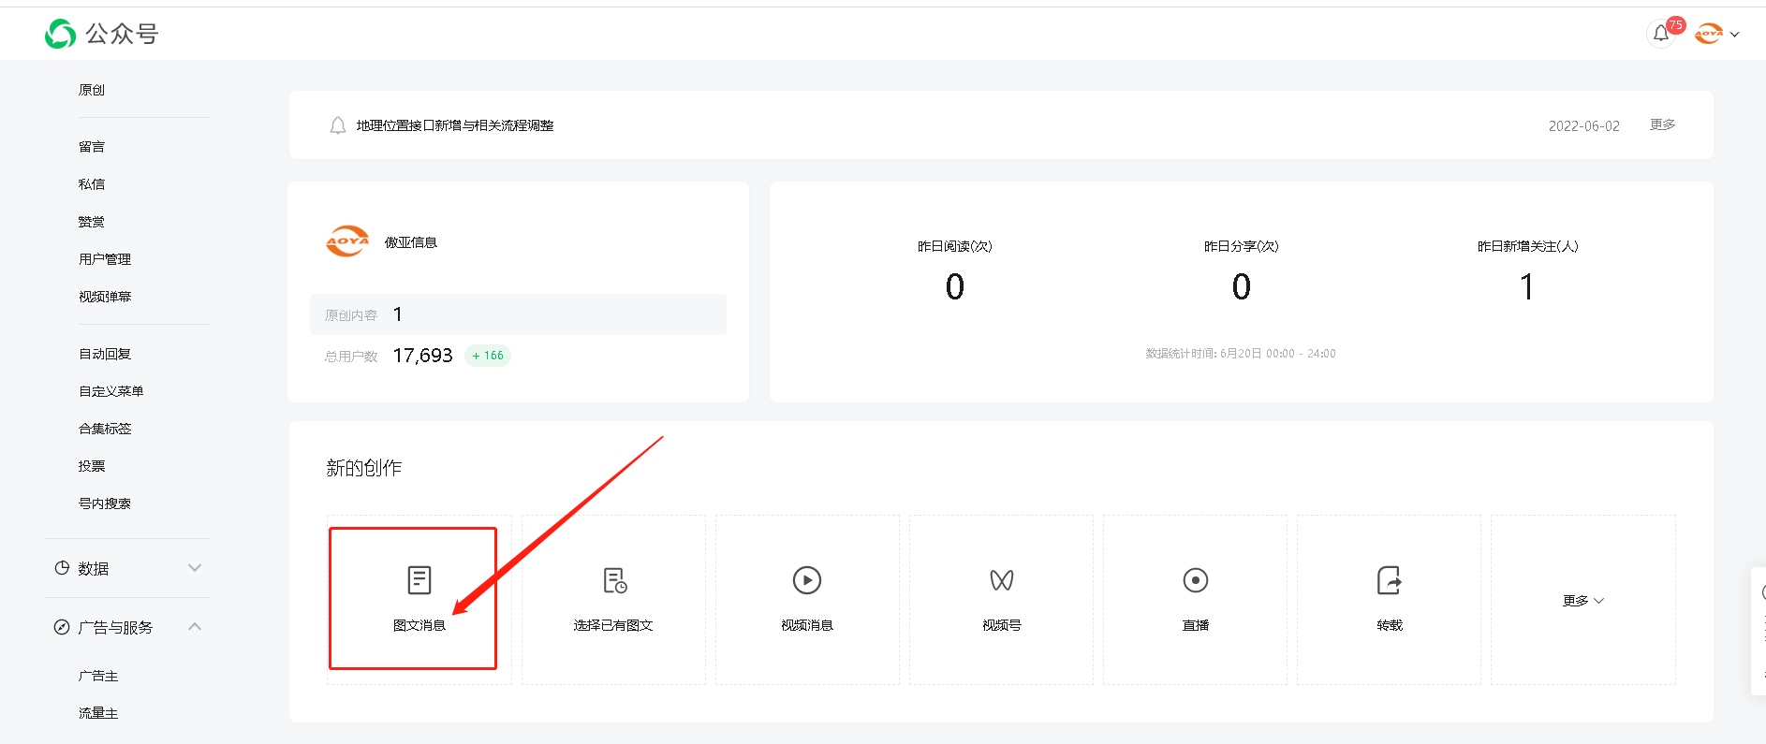Open the 地理位置接口新增与相关流程调整 announcement
The image size is (1766, 744).
pos(454,125)
